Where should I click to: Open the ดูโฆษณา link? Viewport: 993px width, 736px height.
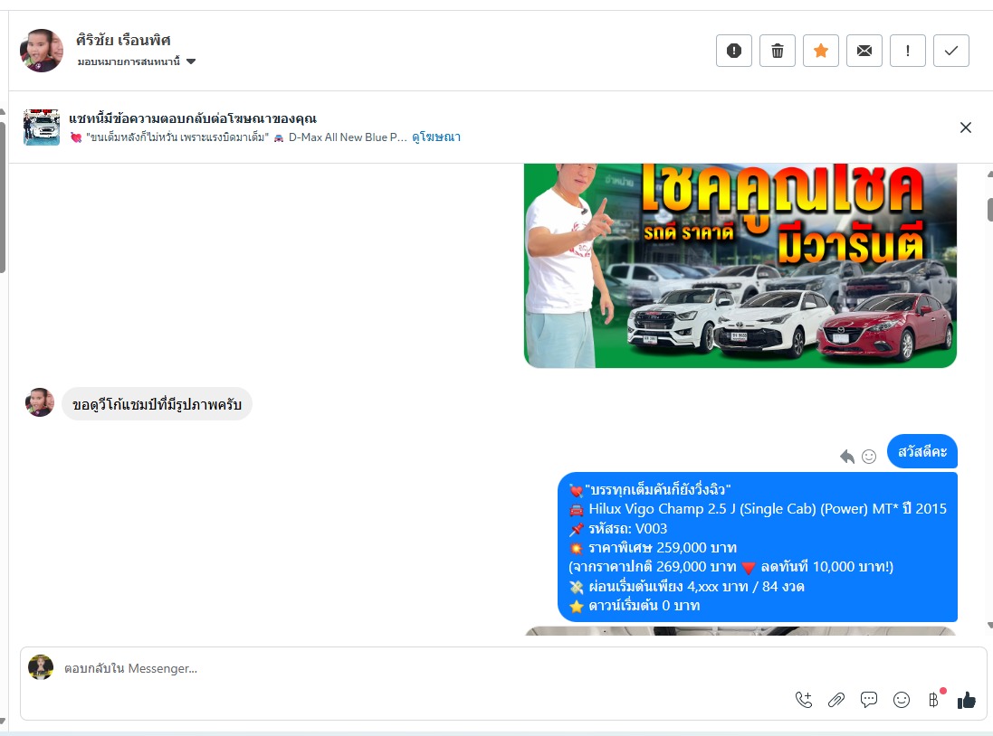tap(436, 137)
